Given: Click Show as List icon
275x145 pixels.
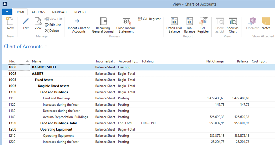Looking at the screenshot, I should [x=220, y=21].
